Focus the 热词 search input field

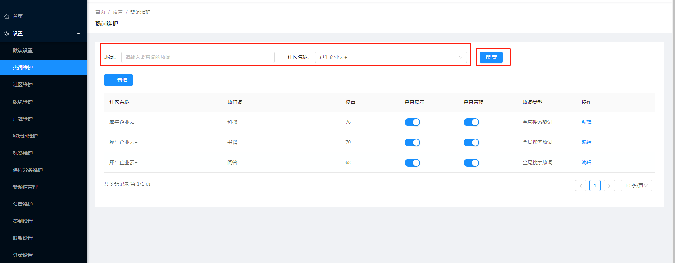198,57
